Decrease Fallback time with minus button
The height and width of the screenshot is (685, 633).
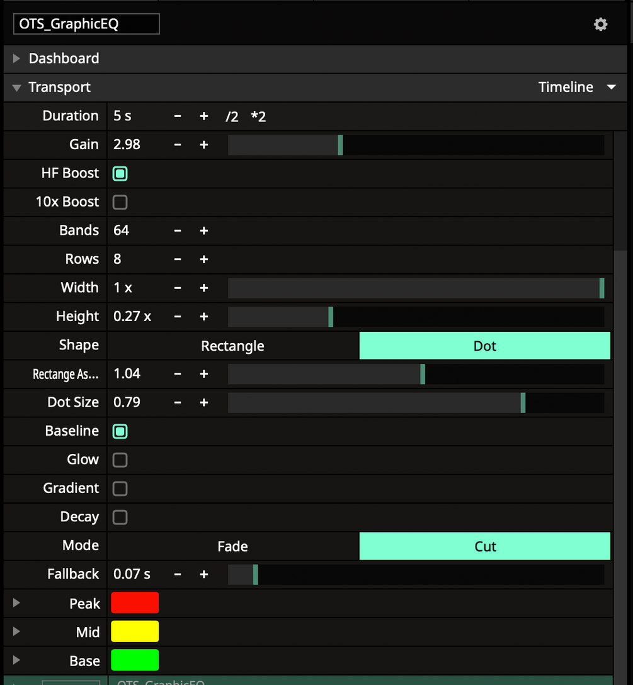178,574
